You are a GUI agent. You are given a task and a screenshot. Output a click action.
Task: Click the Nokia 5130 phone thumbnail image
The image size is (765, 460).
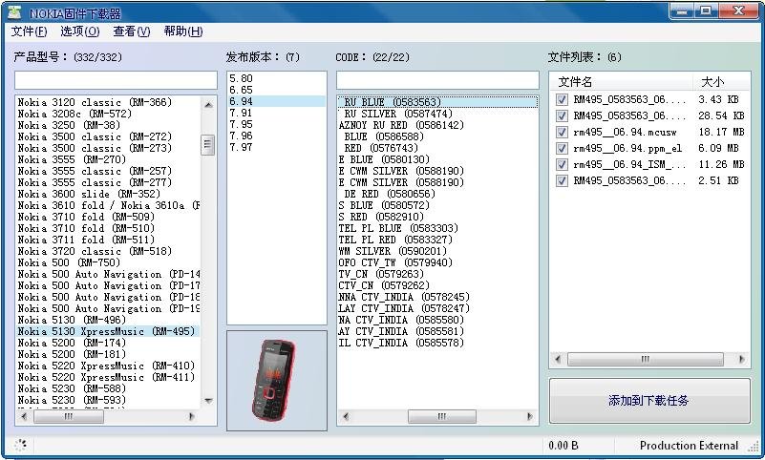tap(274, 380)
